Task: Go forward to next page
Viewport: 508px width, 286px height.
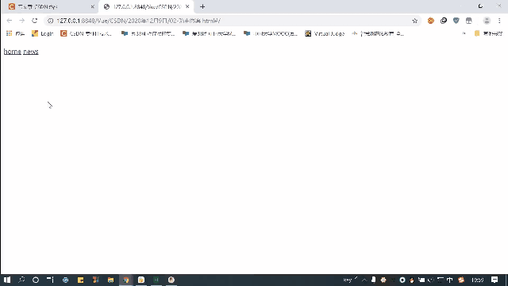Action: click(x=21, y=21)
